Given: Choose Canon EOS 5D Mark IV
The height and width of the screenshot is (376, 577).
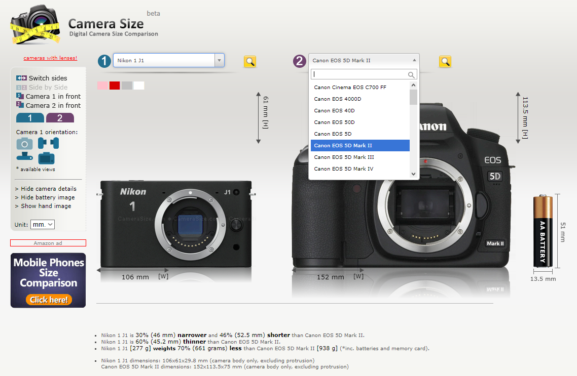Looking at the screenshot, I should 360,169.
